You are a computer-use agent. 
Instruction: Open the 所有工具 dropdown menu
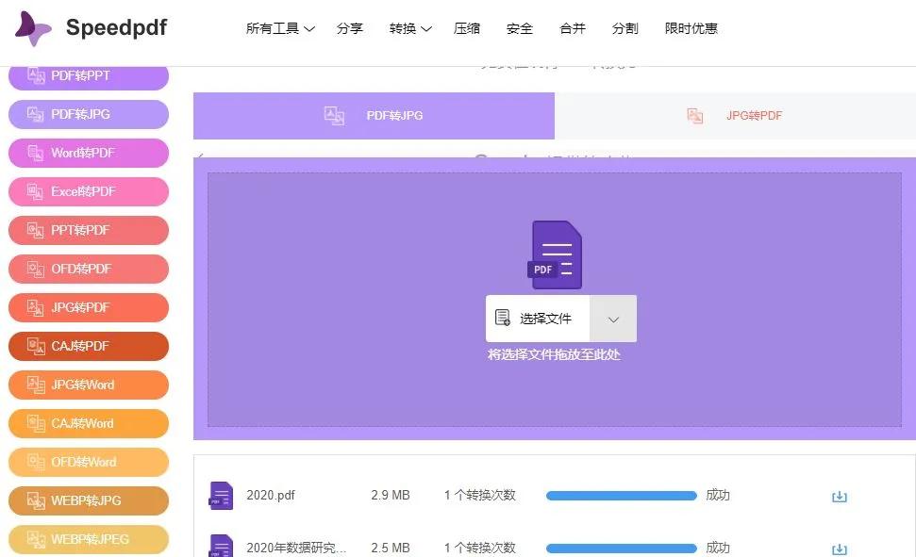(279, 28)
